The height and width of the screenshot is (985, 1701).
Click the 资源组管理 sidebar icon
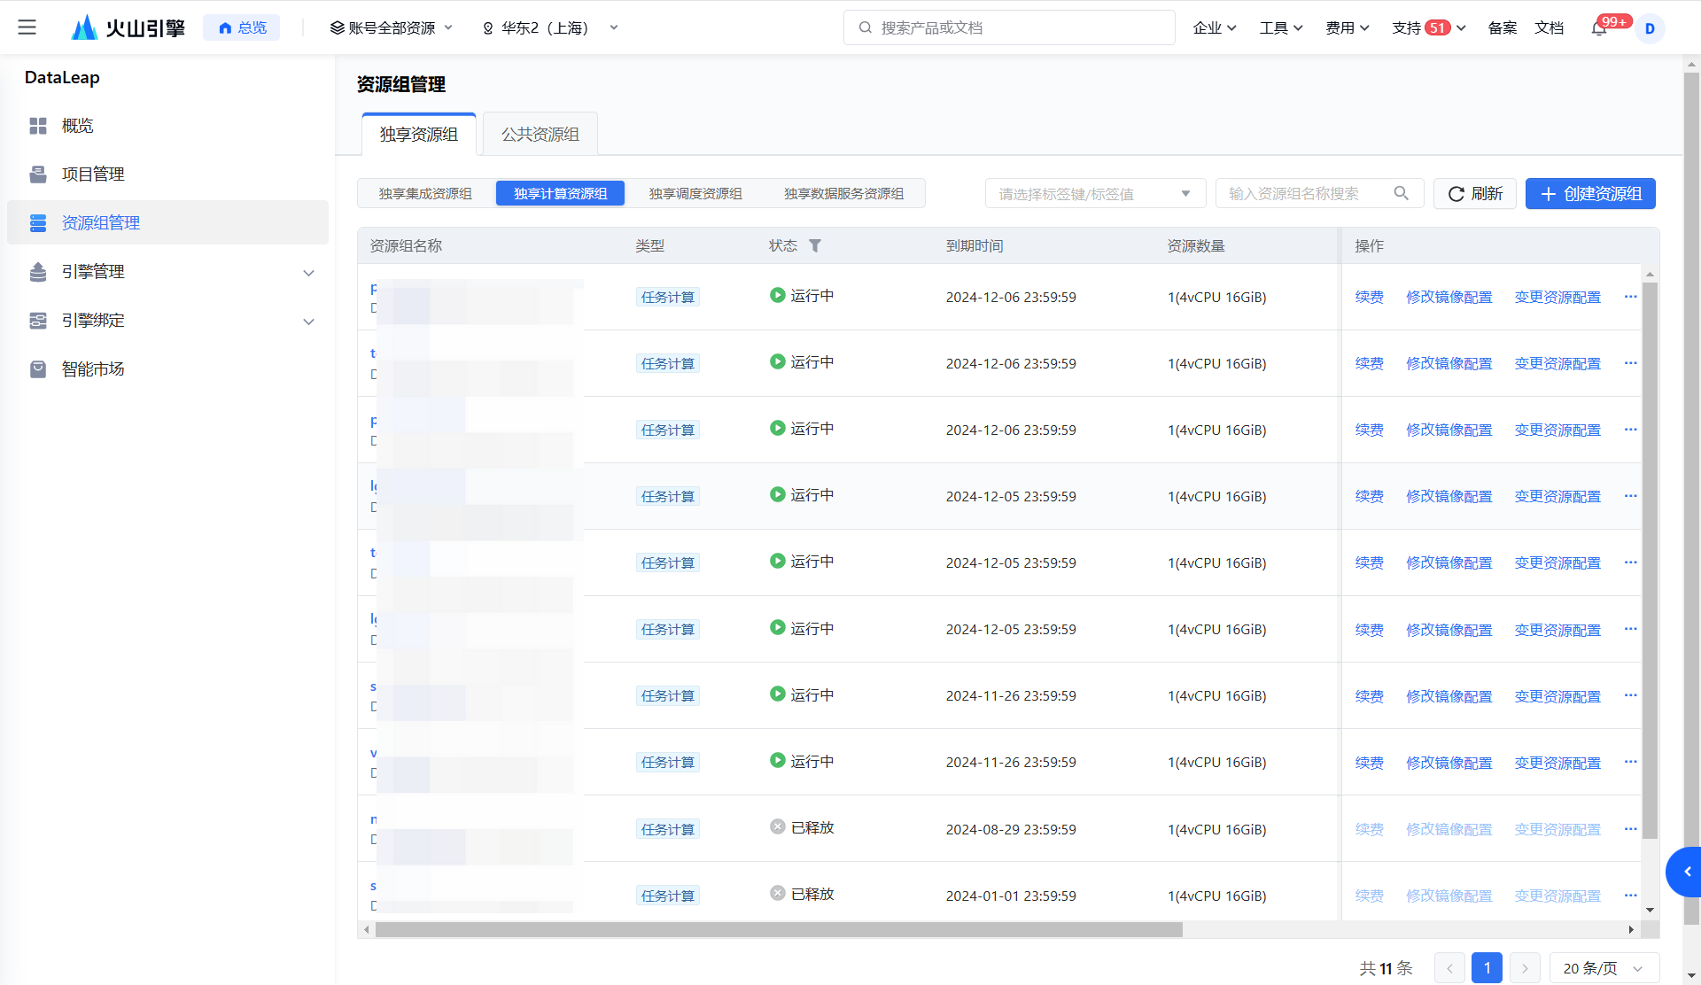tap(38, 223)
